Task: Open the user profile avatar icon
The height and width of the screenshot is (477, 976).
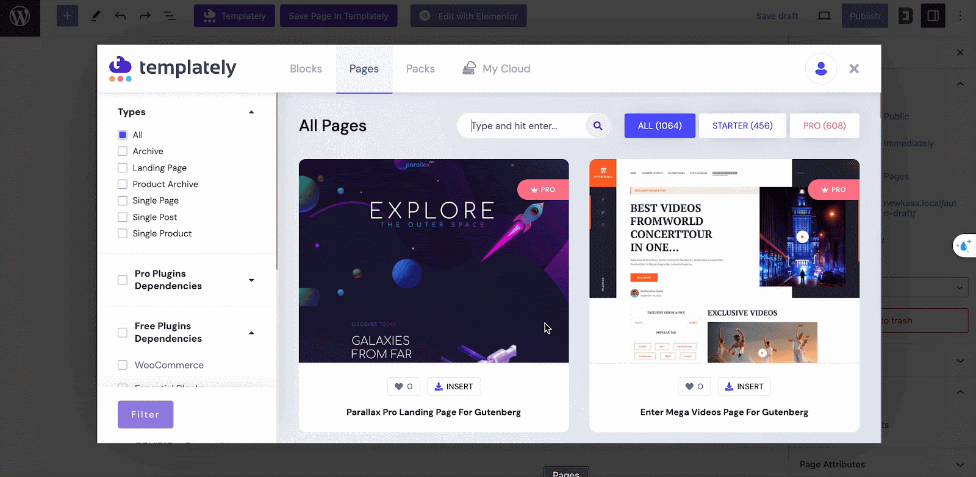Action: 821,69
